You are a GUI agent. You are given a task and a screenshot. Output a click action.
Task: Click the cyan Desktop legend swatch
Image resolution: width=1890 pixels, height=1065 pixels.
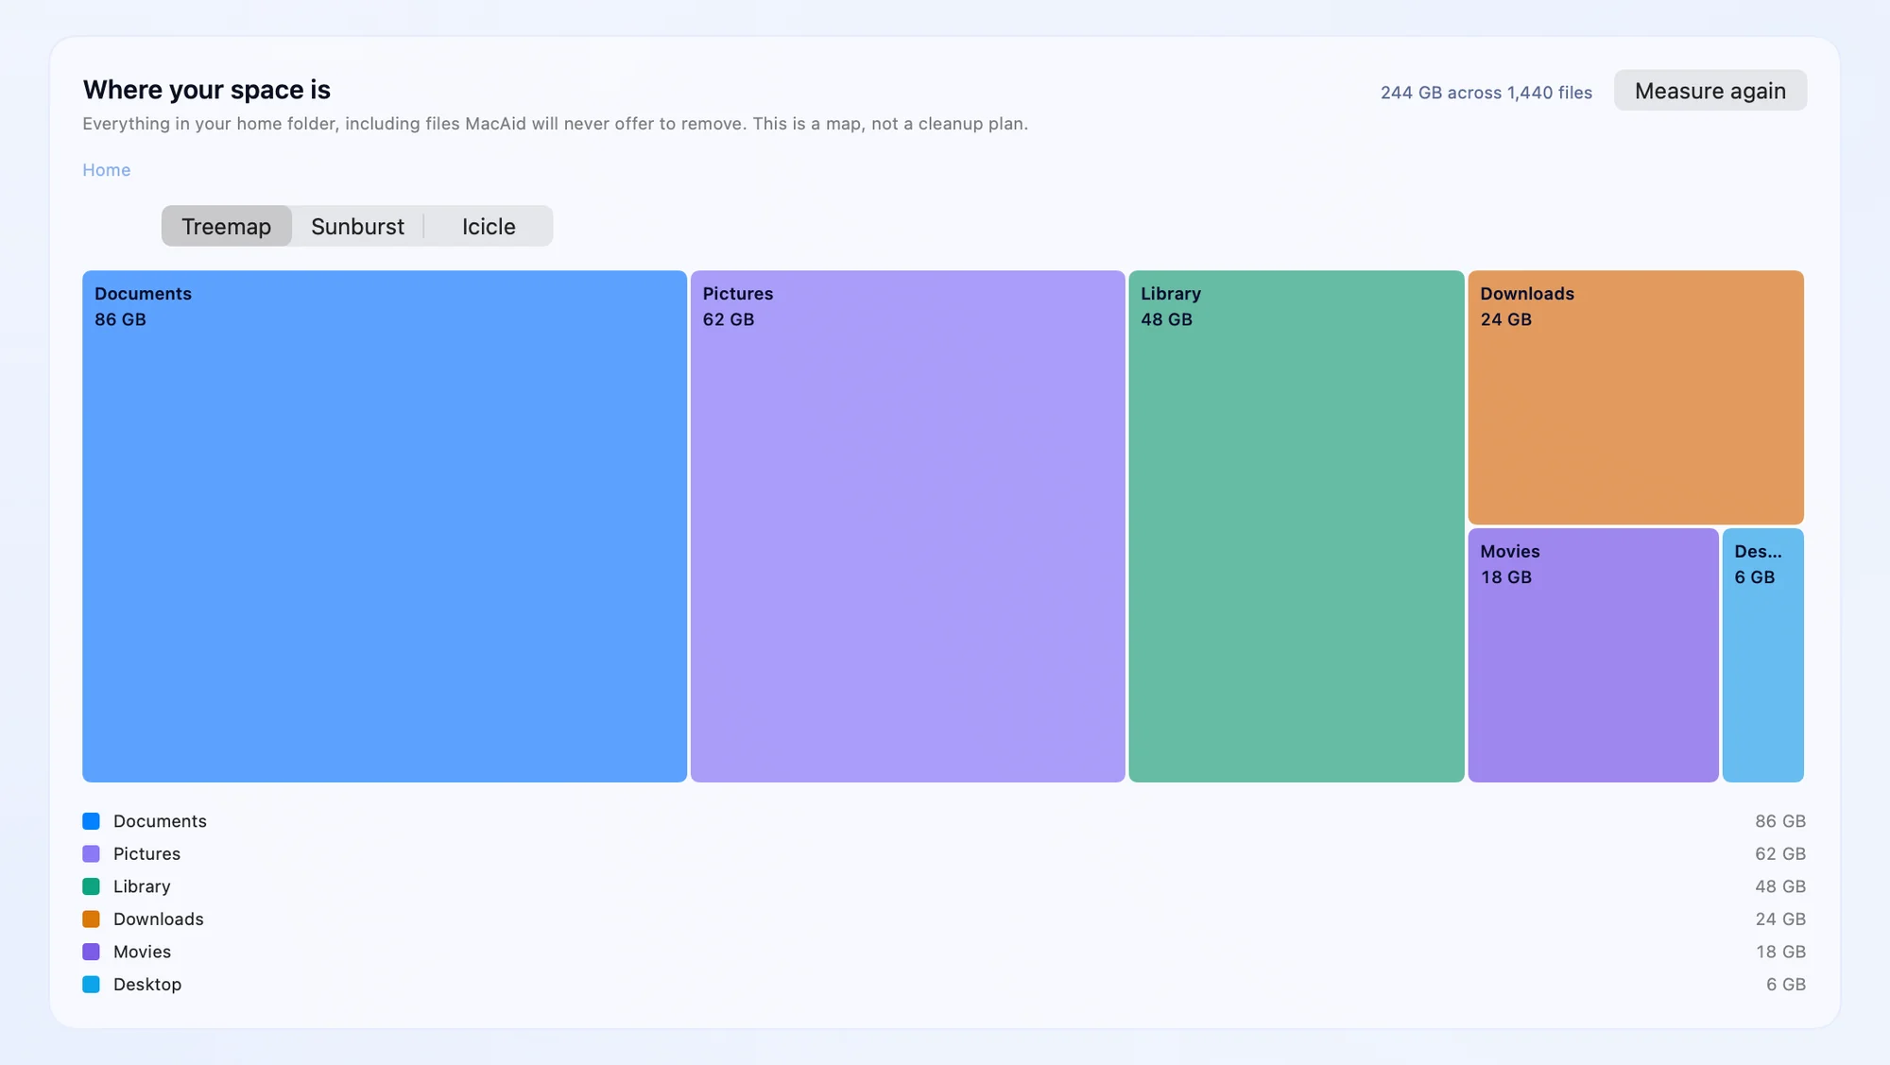tap(91, 984)
